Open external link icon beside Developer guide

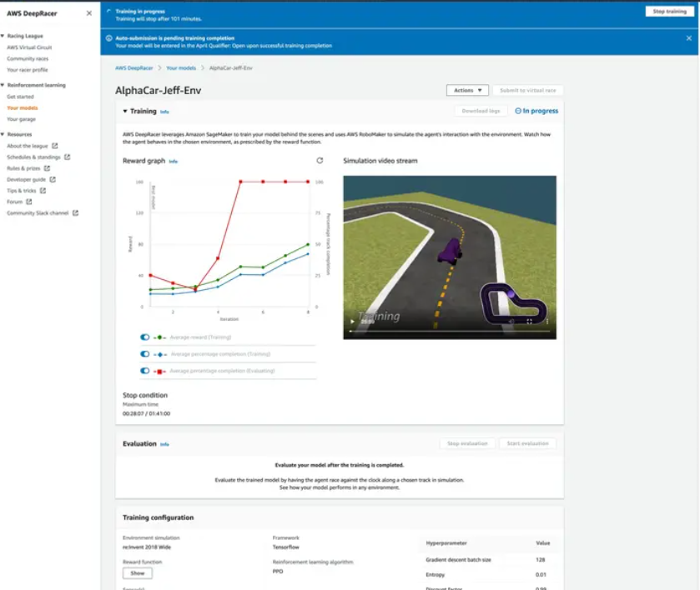pos(53,179)
